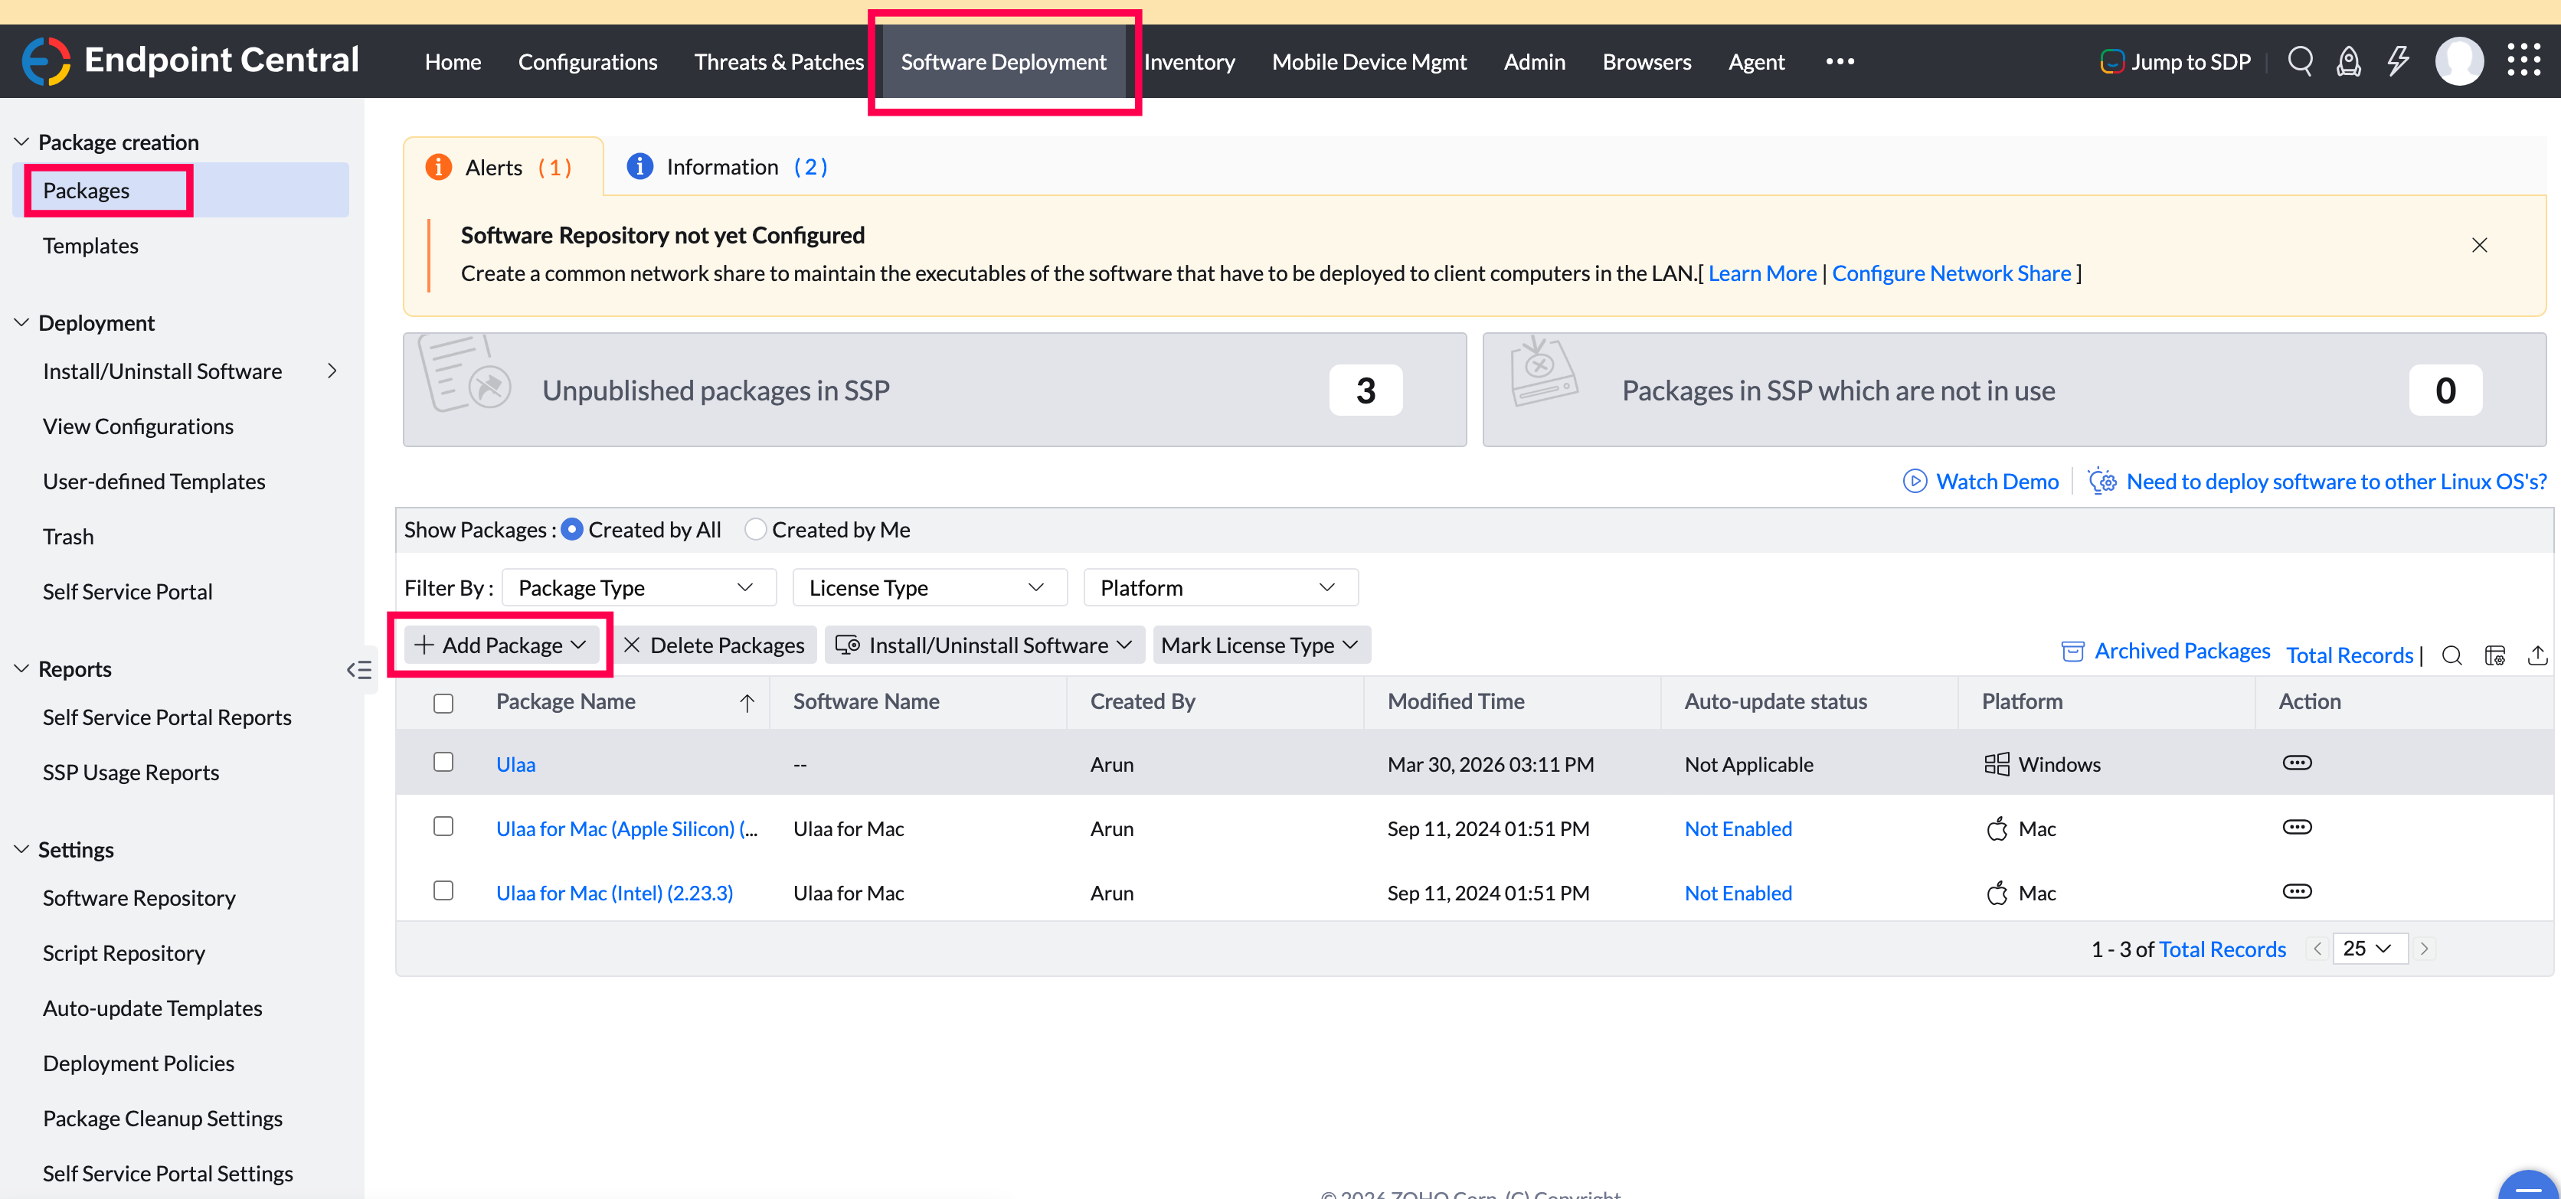
Task: Click the table search icon beside Total Records
Action: [x=2451, y=655]
